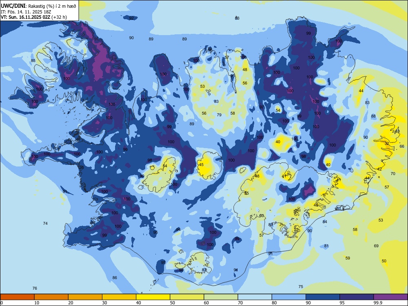Click the IT: Fös. 14. 11. 2025 18Z line
The height and width of the screenshot is (306, 408).
coord(26,12)
